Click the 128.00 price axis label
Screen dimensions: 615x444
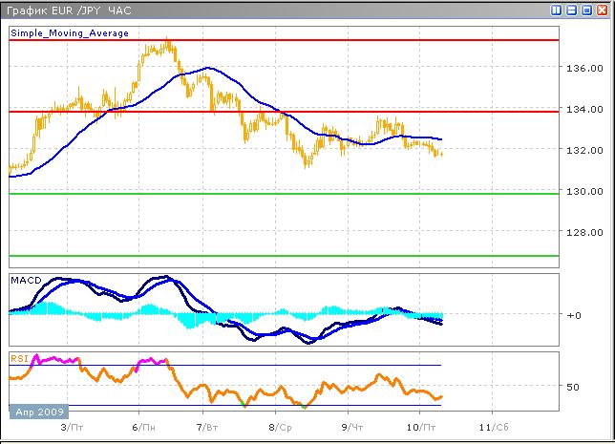(584, 233)
